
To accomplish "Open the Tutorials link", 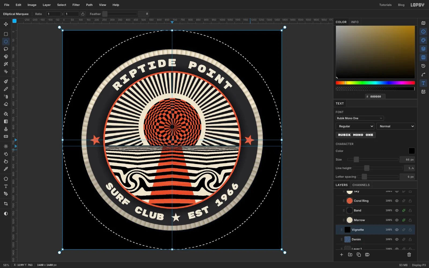I will (385, 5).
